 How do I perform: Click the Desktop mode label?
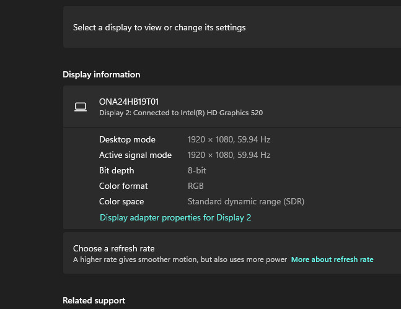click(127, 139)
